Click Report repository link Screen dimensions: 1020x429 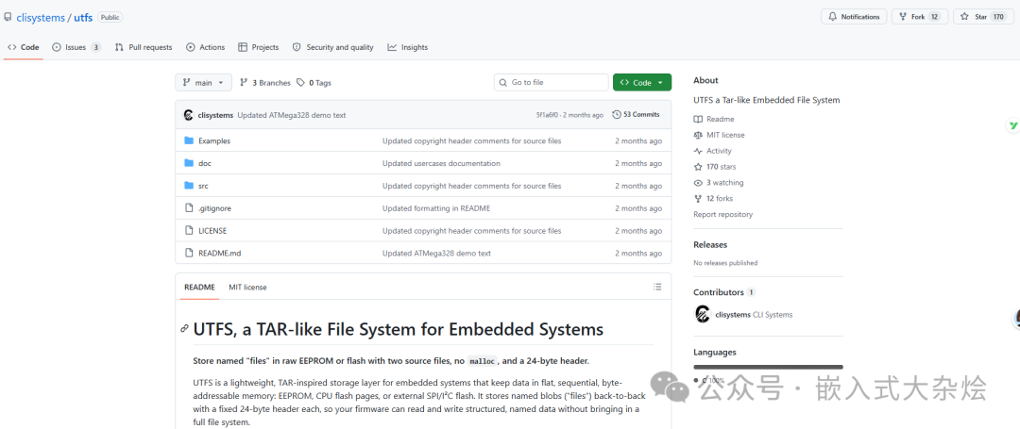722,214
